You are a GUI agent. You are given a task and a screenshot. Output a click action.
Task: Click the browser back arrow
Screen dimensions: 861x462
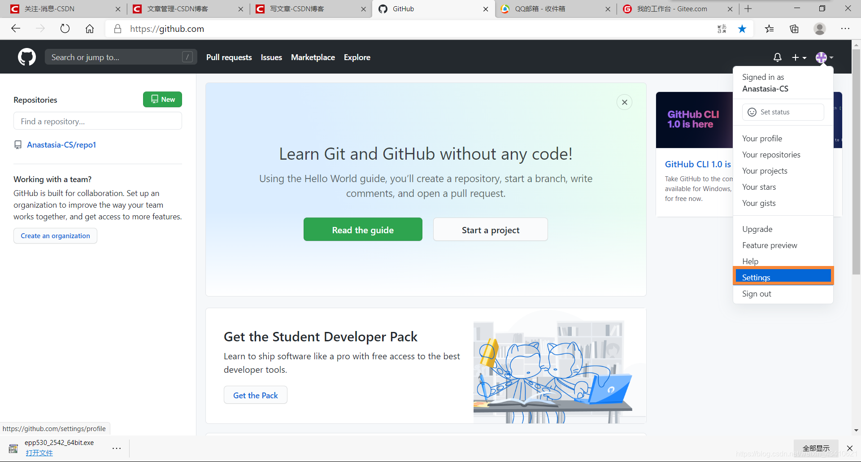point(16,29)
